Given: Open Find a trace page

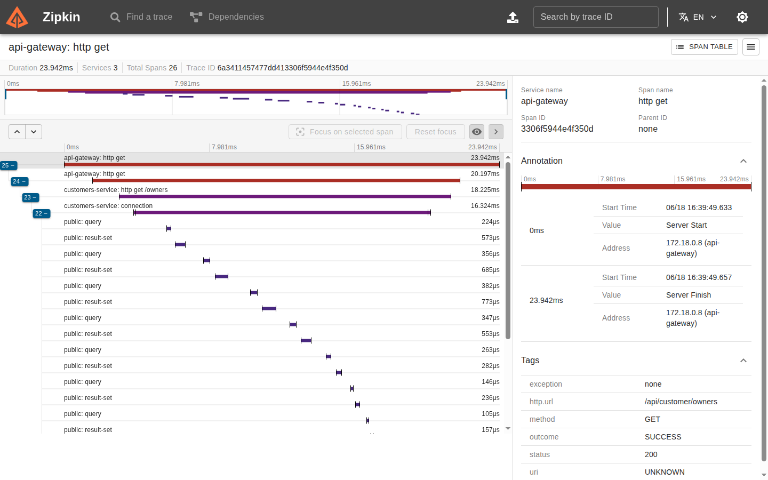Looking at the screenshot, I should tap(141, 17).
